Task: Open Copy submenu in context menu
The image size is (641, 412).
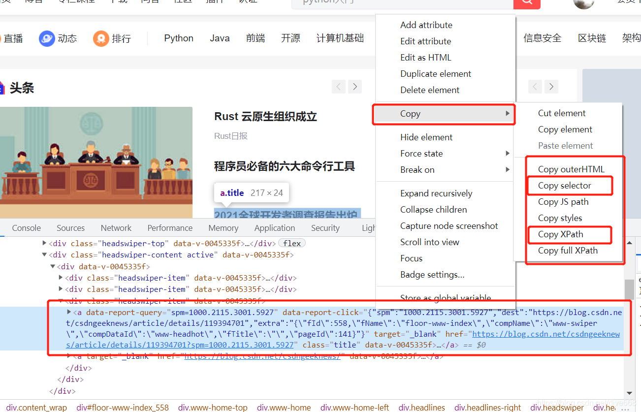Action: [445, 114]
